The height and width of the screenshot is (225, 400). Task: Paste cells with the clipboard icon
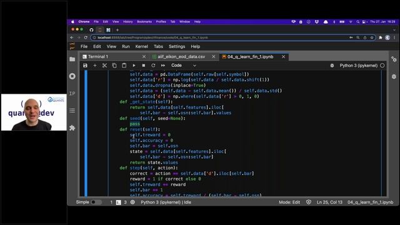[124, 66]
